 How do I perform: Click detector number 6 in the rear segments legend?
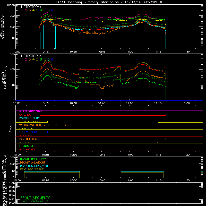point(41,59)
